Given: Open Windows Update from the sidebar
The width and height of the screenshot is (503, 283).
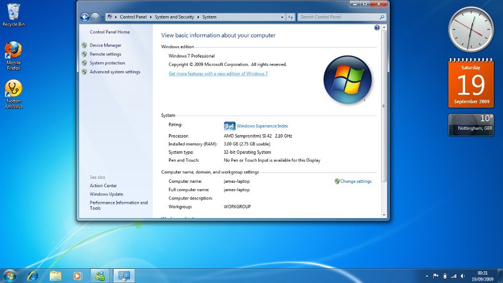Looking at the screenshot, I should click(106, 194).
